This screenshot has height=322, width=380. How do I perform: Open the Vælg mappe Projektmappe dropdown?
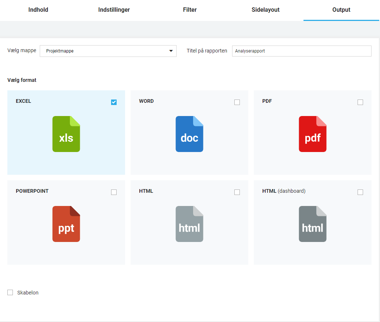(x=108, y=51)
